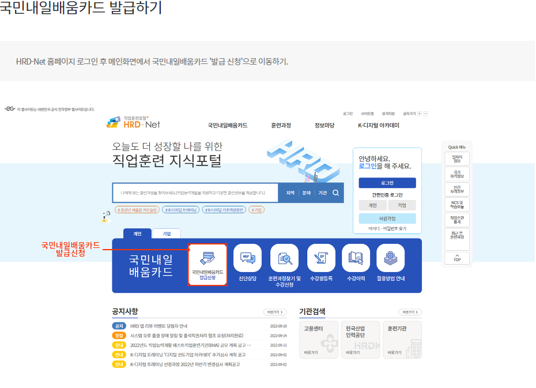Increase font size with plus icon
The height and width of the screenshot is (388, 536).
point(420,114)
